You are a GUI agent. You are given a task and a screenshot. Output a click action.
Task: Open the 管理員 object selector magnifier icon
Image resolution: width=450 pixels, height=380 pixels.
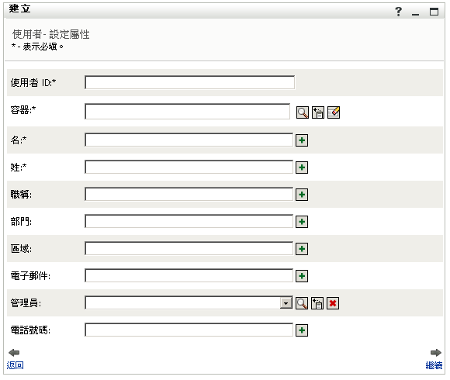[x=302, y=303]
